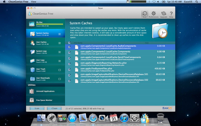Click the Clean button

[54, 108]
